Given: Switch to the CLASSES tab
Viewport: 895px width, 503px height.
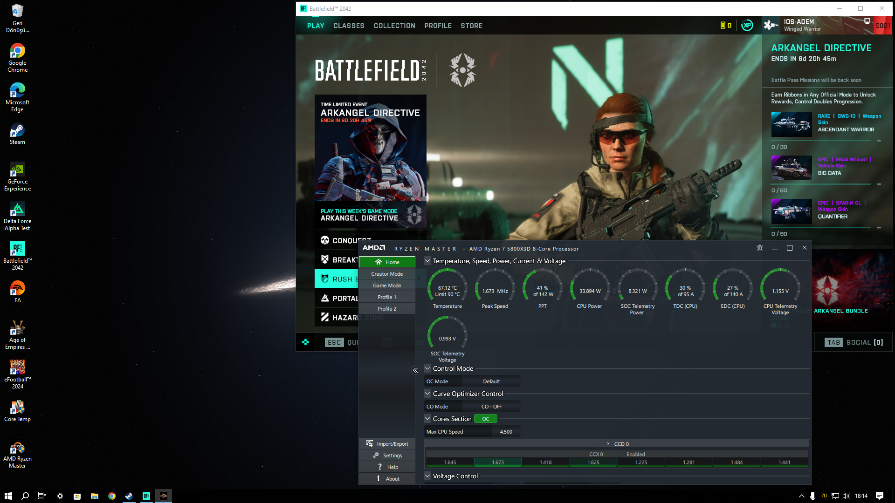Looking at the screenshot, I should 349,26.
